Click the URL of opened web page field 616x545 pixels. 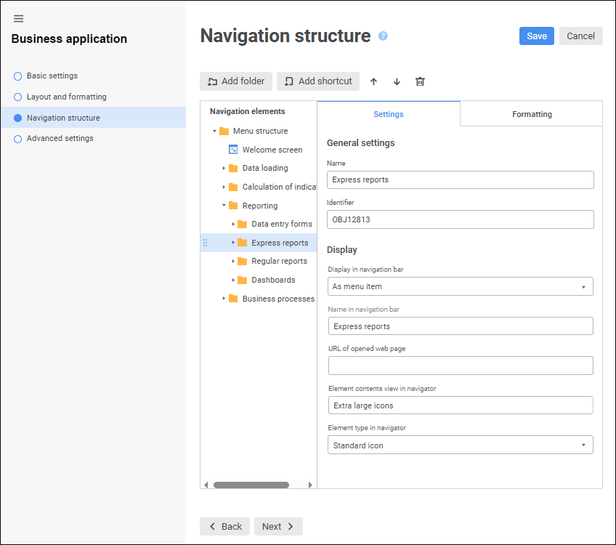pyautogui.click(x=461, y=366)
